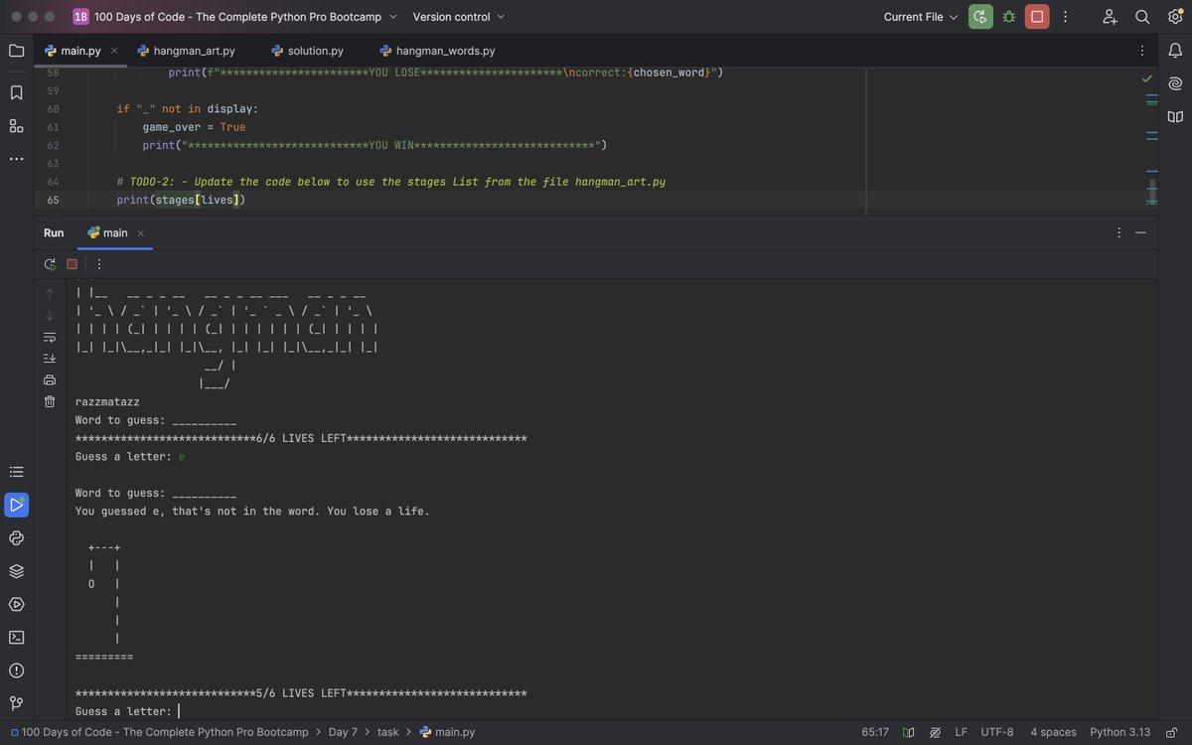Click the Guess a letter input prompt at the bottom
Image resolution: width=1192 pixels, height=745 pixels.
click(124, 711)
